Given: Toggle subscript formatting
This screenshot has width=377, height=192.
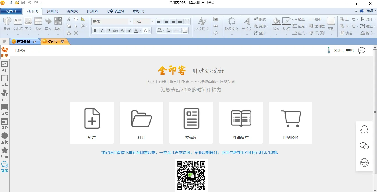Looking at the screenshot, I should (122, 31).
